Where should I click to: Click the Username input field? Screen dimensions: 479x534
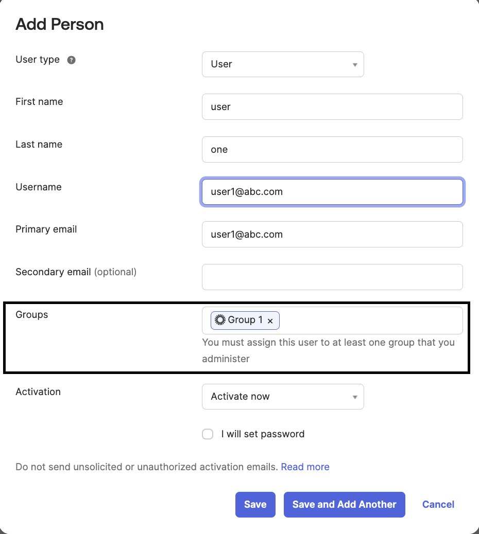[332, 192]
